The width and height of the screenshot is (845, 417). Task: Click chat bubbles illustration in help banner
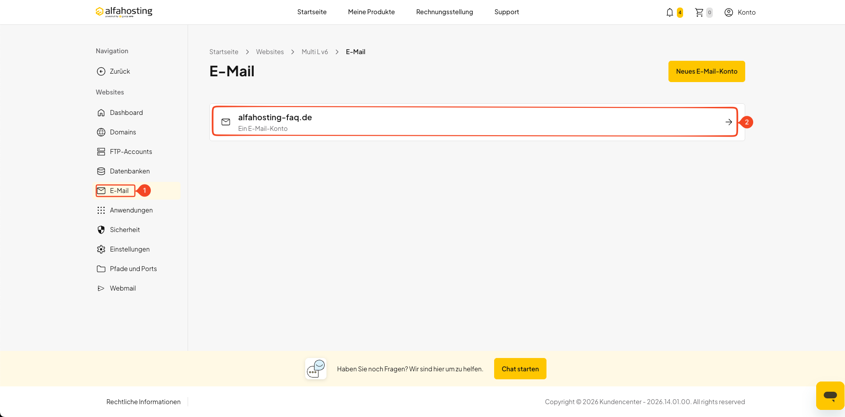(x=316, y=369)
